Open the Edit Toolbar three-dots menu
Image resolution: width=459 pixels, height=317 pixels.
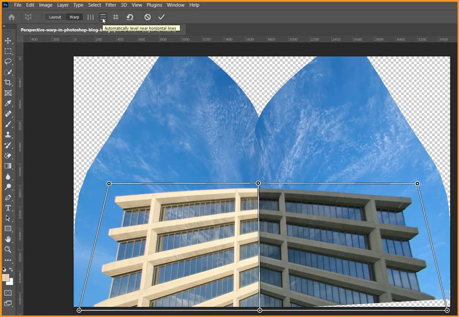coord(8,260)
